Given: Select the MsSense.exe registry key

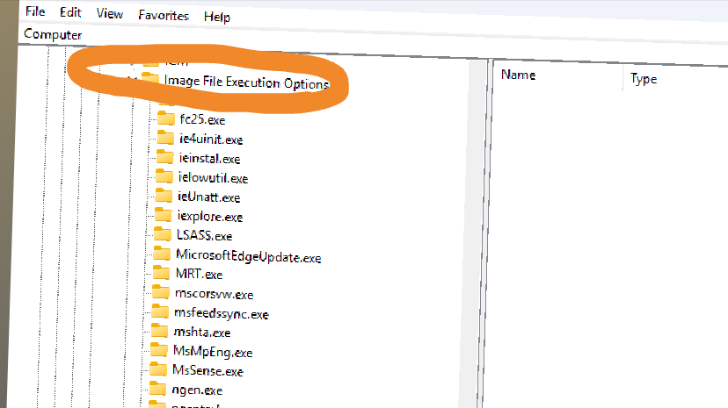Looking at the screenshot, I should [x=207, y=371].
